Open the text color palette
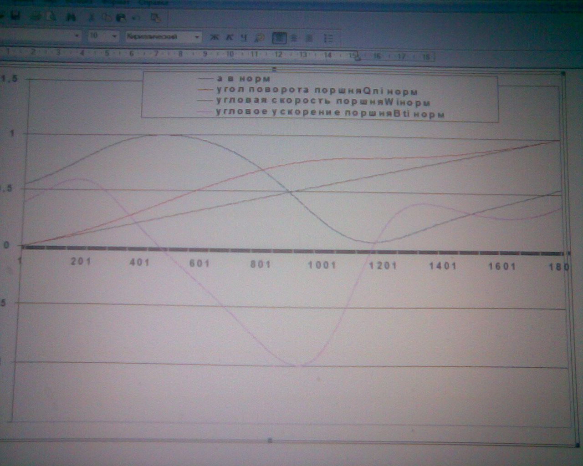 coord(260,37)
